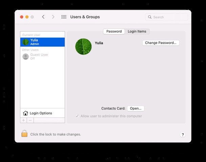Click the magnifying glass search icon

tap(150, 17)
